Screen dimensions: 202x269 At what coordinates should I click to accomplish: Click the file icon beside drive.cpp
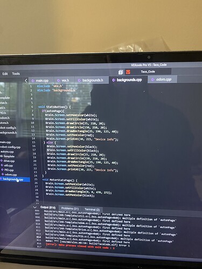click(x=2, y=161)
